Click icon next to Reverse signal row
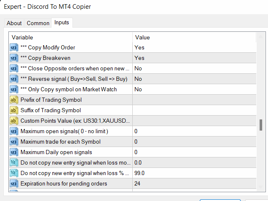The width and height of the screenshot is (268, 201). click(14, 79)
